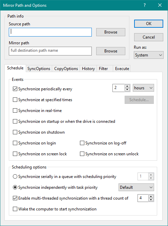Go to the Filter tab
This screenshot has width=168, height=226.
103,69
